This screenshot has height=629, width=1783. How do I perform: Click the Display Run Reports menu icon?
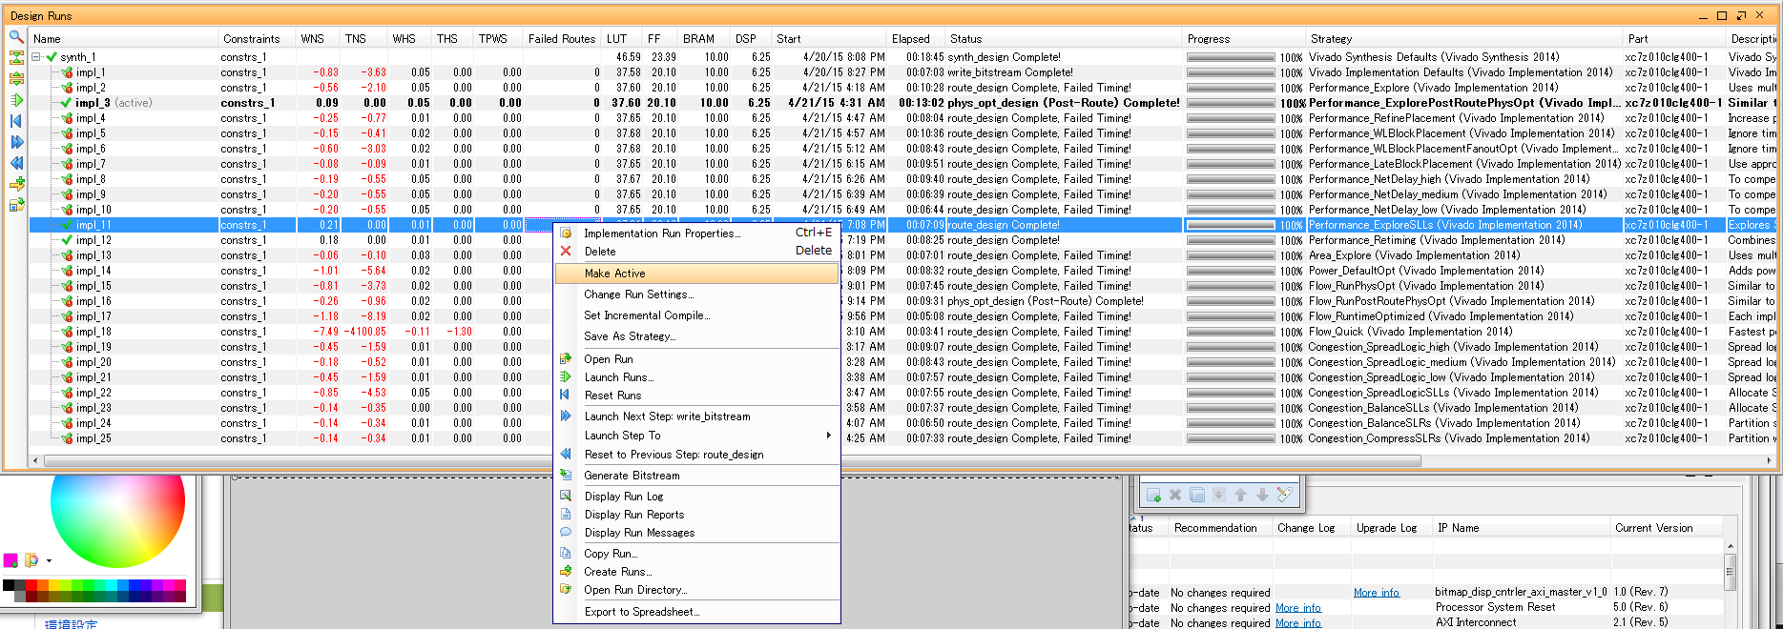[566, 514]
